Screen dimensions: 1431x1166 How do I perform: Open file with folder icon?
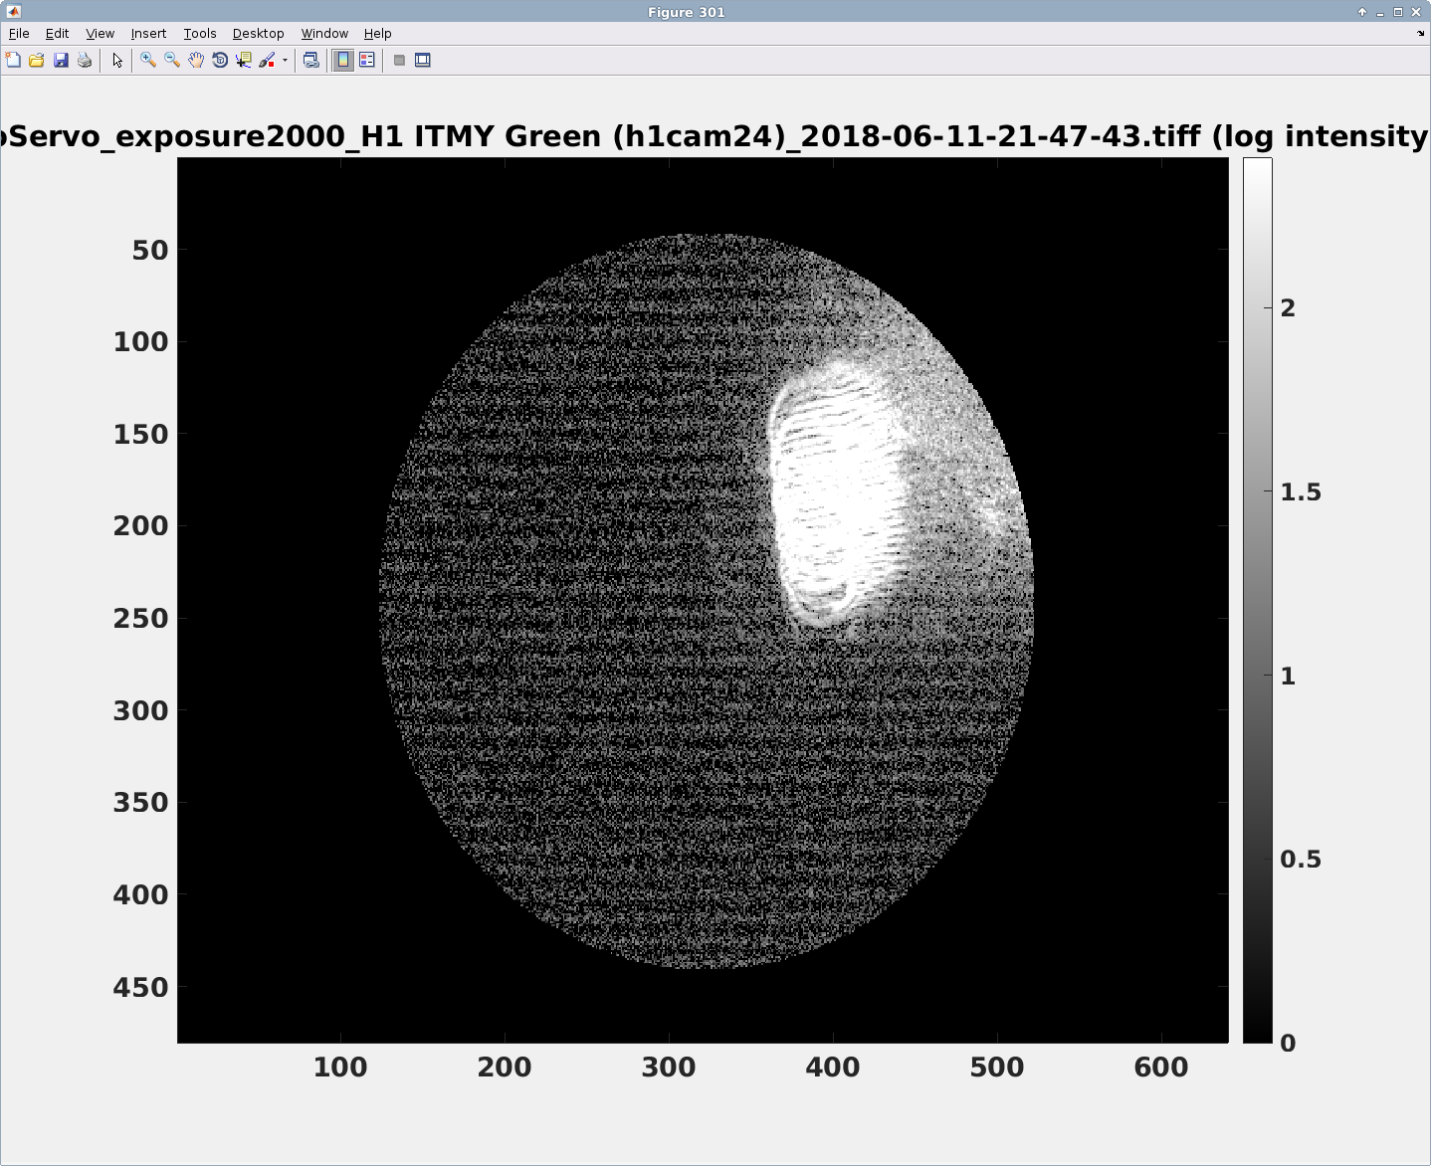tap(37, 60)
